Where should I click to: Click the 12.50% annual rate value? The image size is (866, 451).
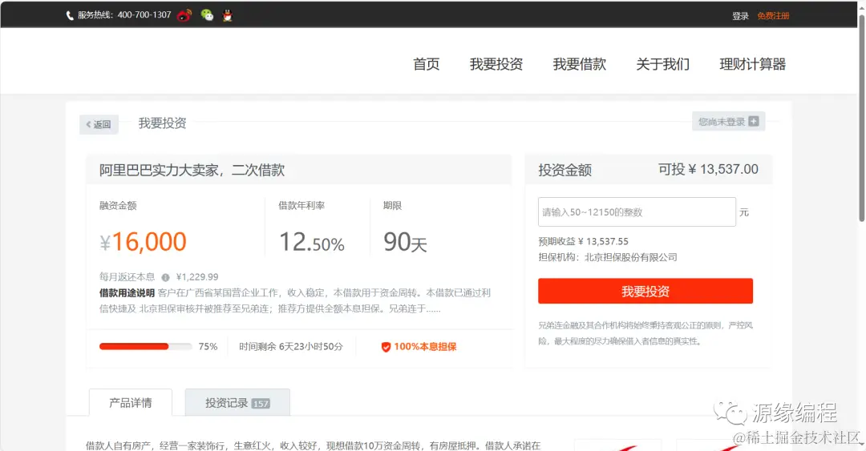coord(311,242)
